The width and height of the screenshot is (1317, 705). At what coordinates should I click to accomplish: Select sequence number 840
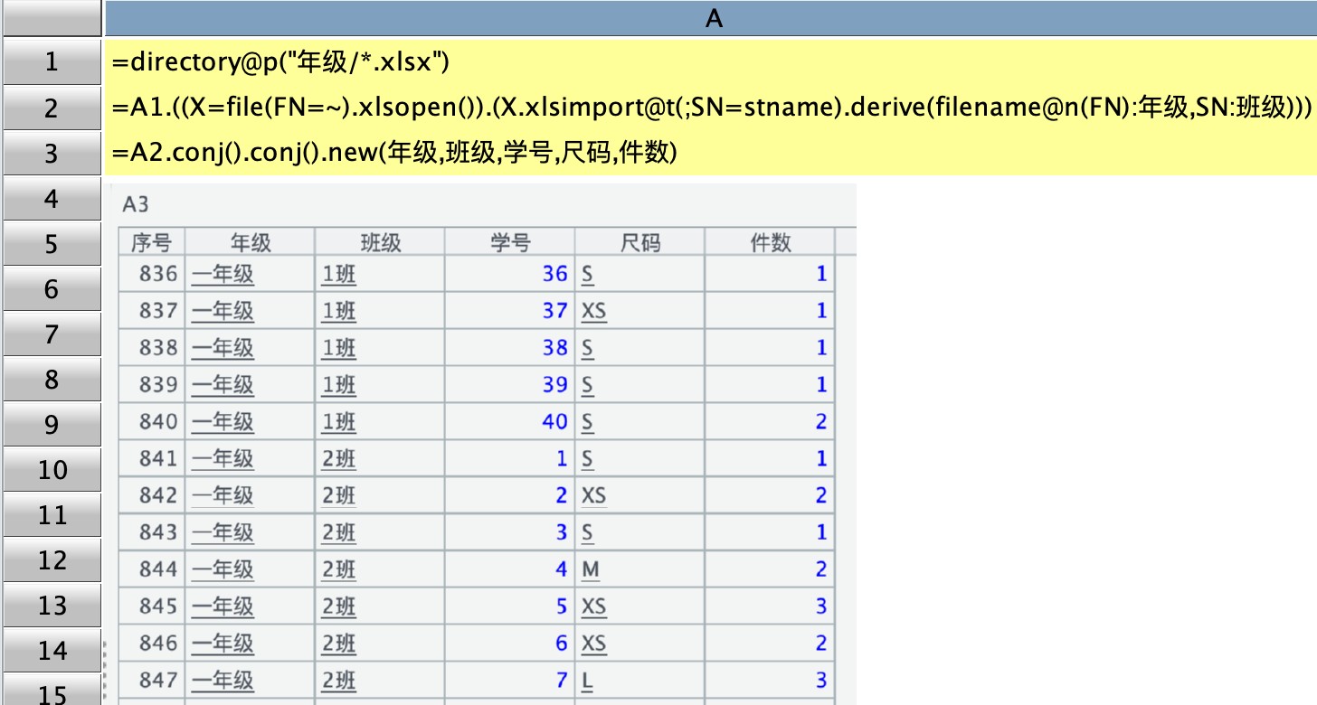pyautogui.click(x=158, y=422)
